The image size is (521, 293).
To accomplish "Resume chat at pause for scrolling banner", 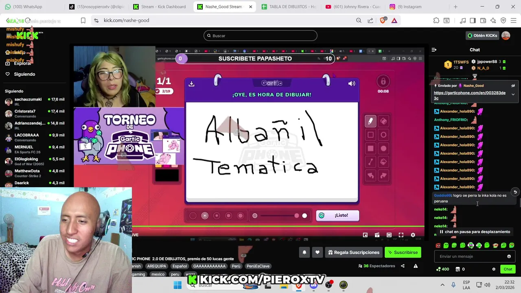I will 475,232.
